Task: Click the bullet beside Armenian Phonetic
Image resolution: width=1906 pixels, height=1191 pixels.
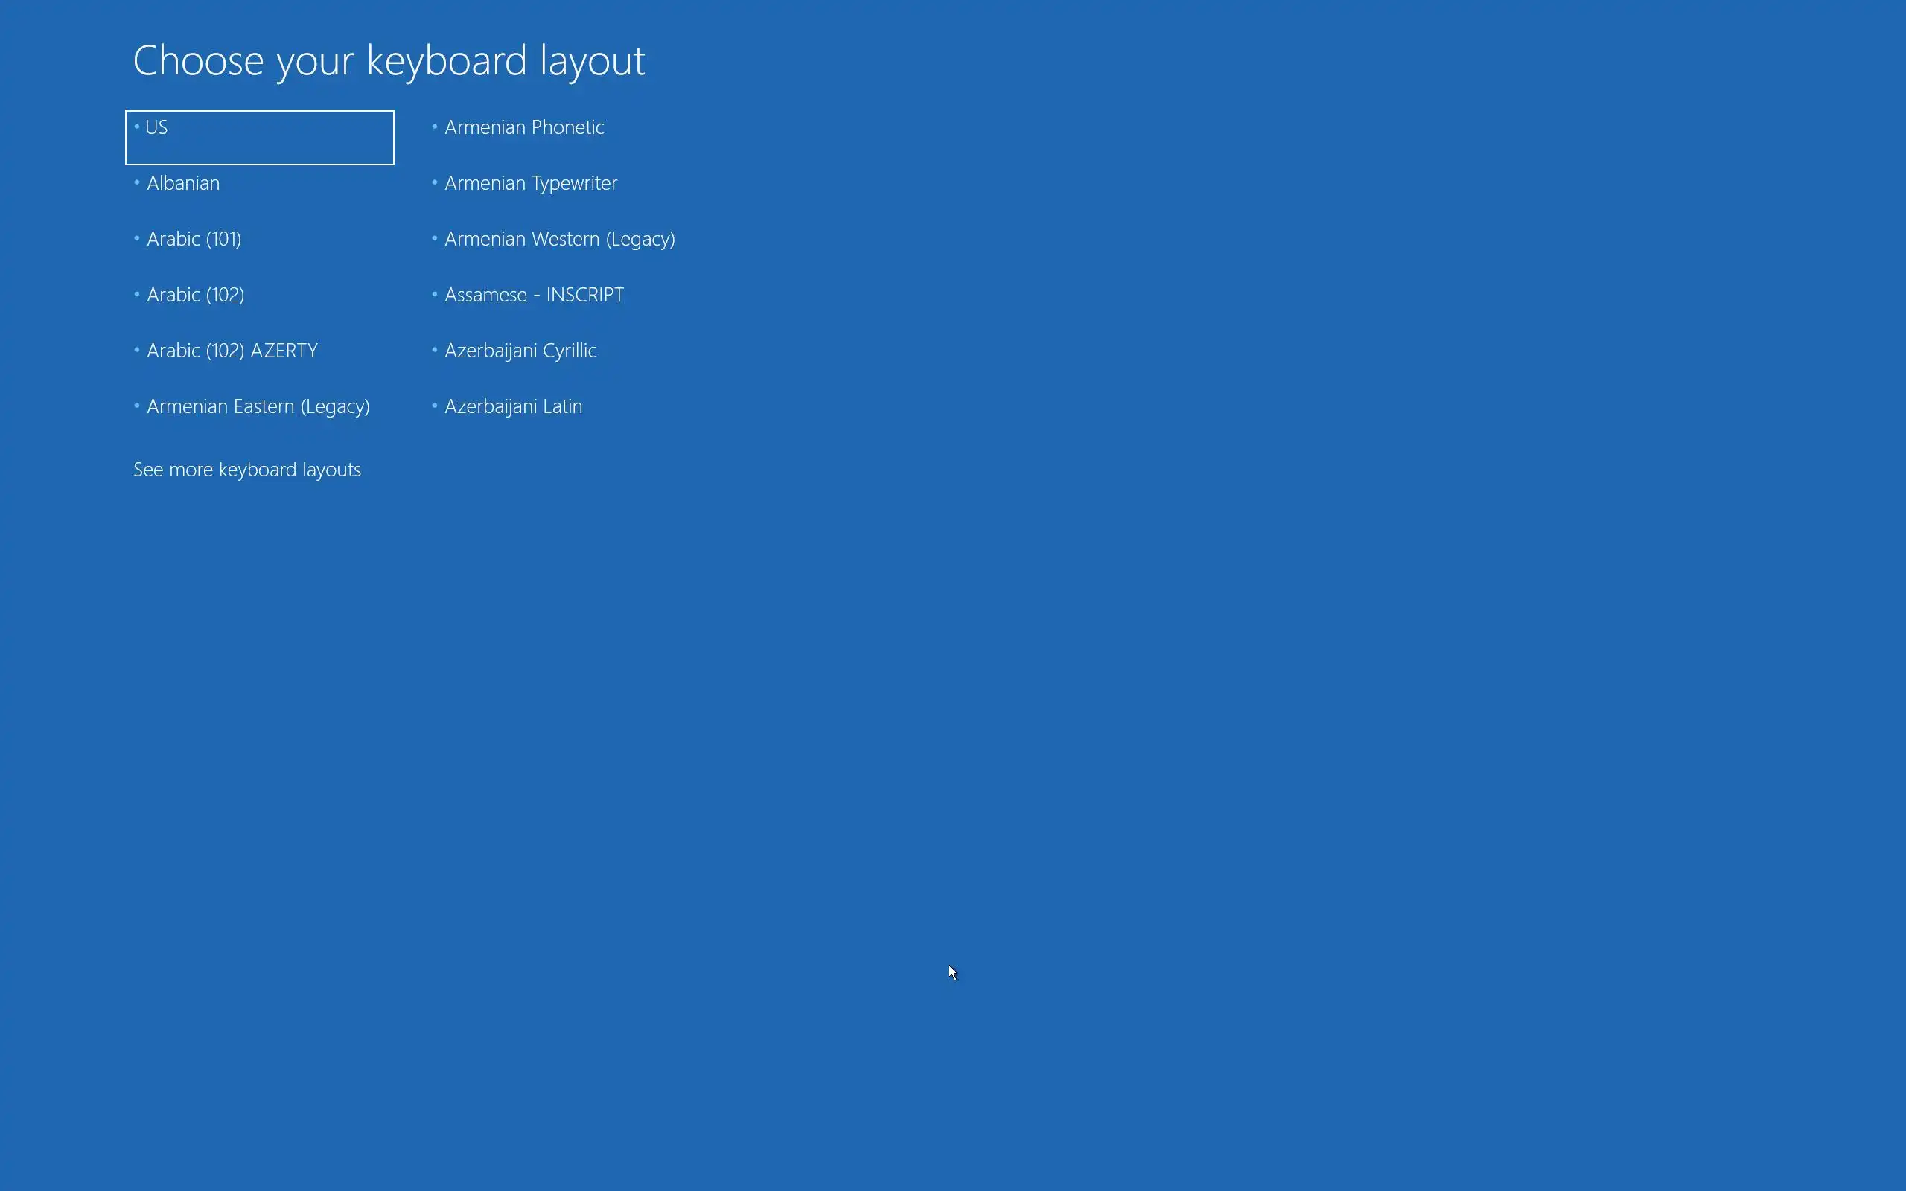Action: [435, 127]
